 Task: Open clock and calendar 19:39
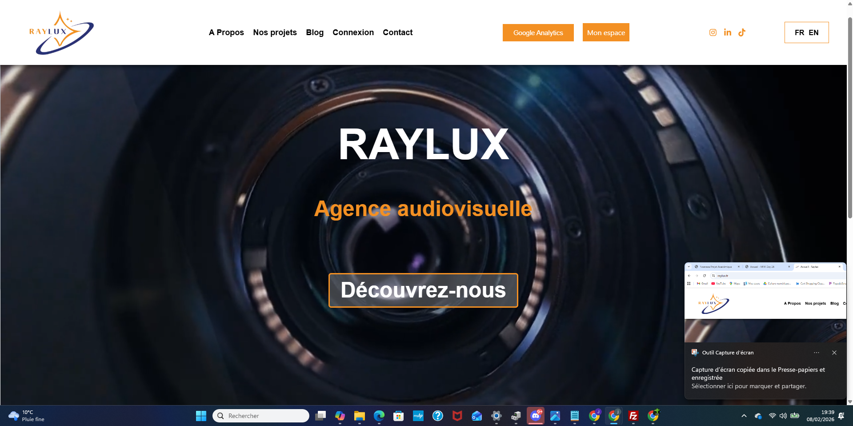coord(821,416)
